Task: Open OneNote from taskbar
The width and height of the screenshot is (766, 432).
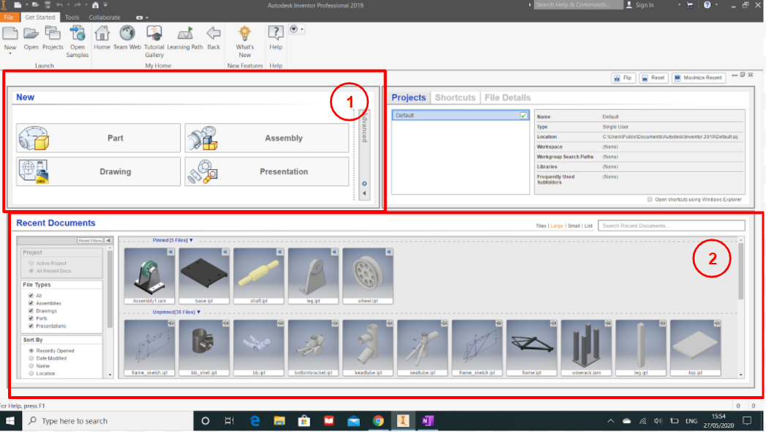Action: tap(428, 421)
